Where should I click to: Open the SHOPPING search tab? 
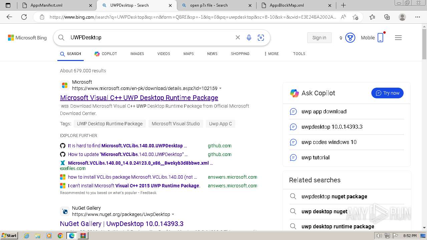(240, 54)
